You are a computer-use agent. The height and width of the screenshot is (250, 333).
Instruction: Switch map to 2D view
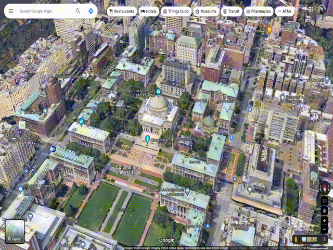pyautogui.click(x=324, y=201)
